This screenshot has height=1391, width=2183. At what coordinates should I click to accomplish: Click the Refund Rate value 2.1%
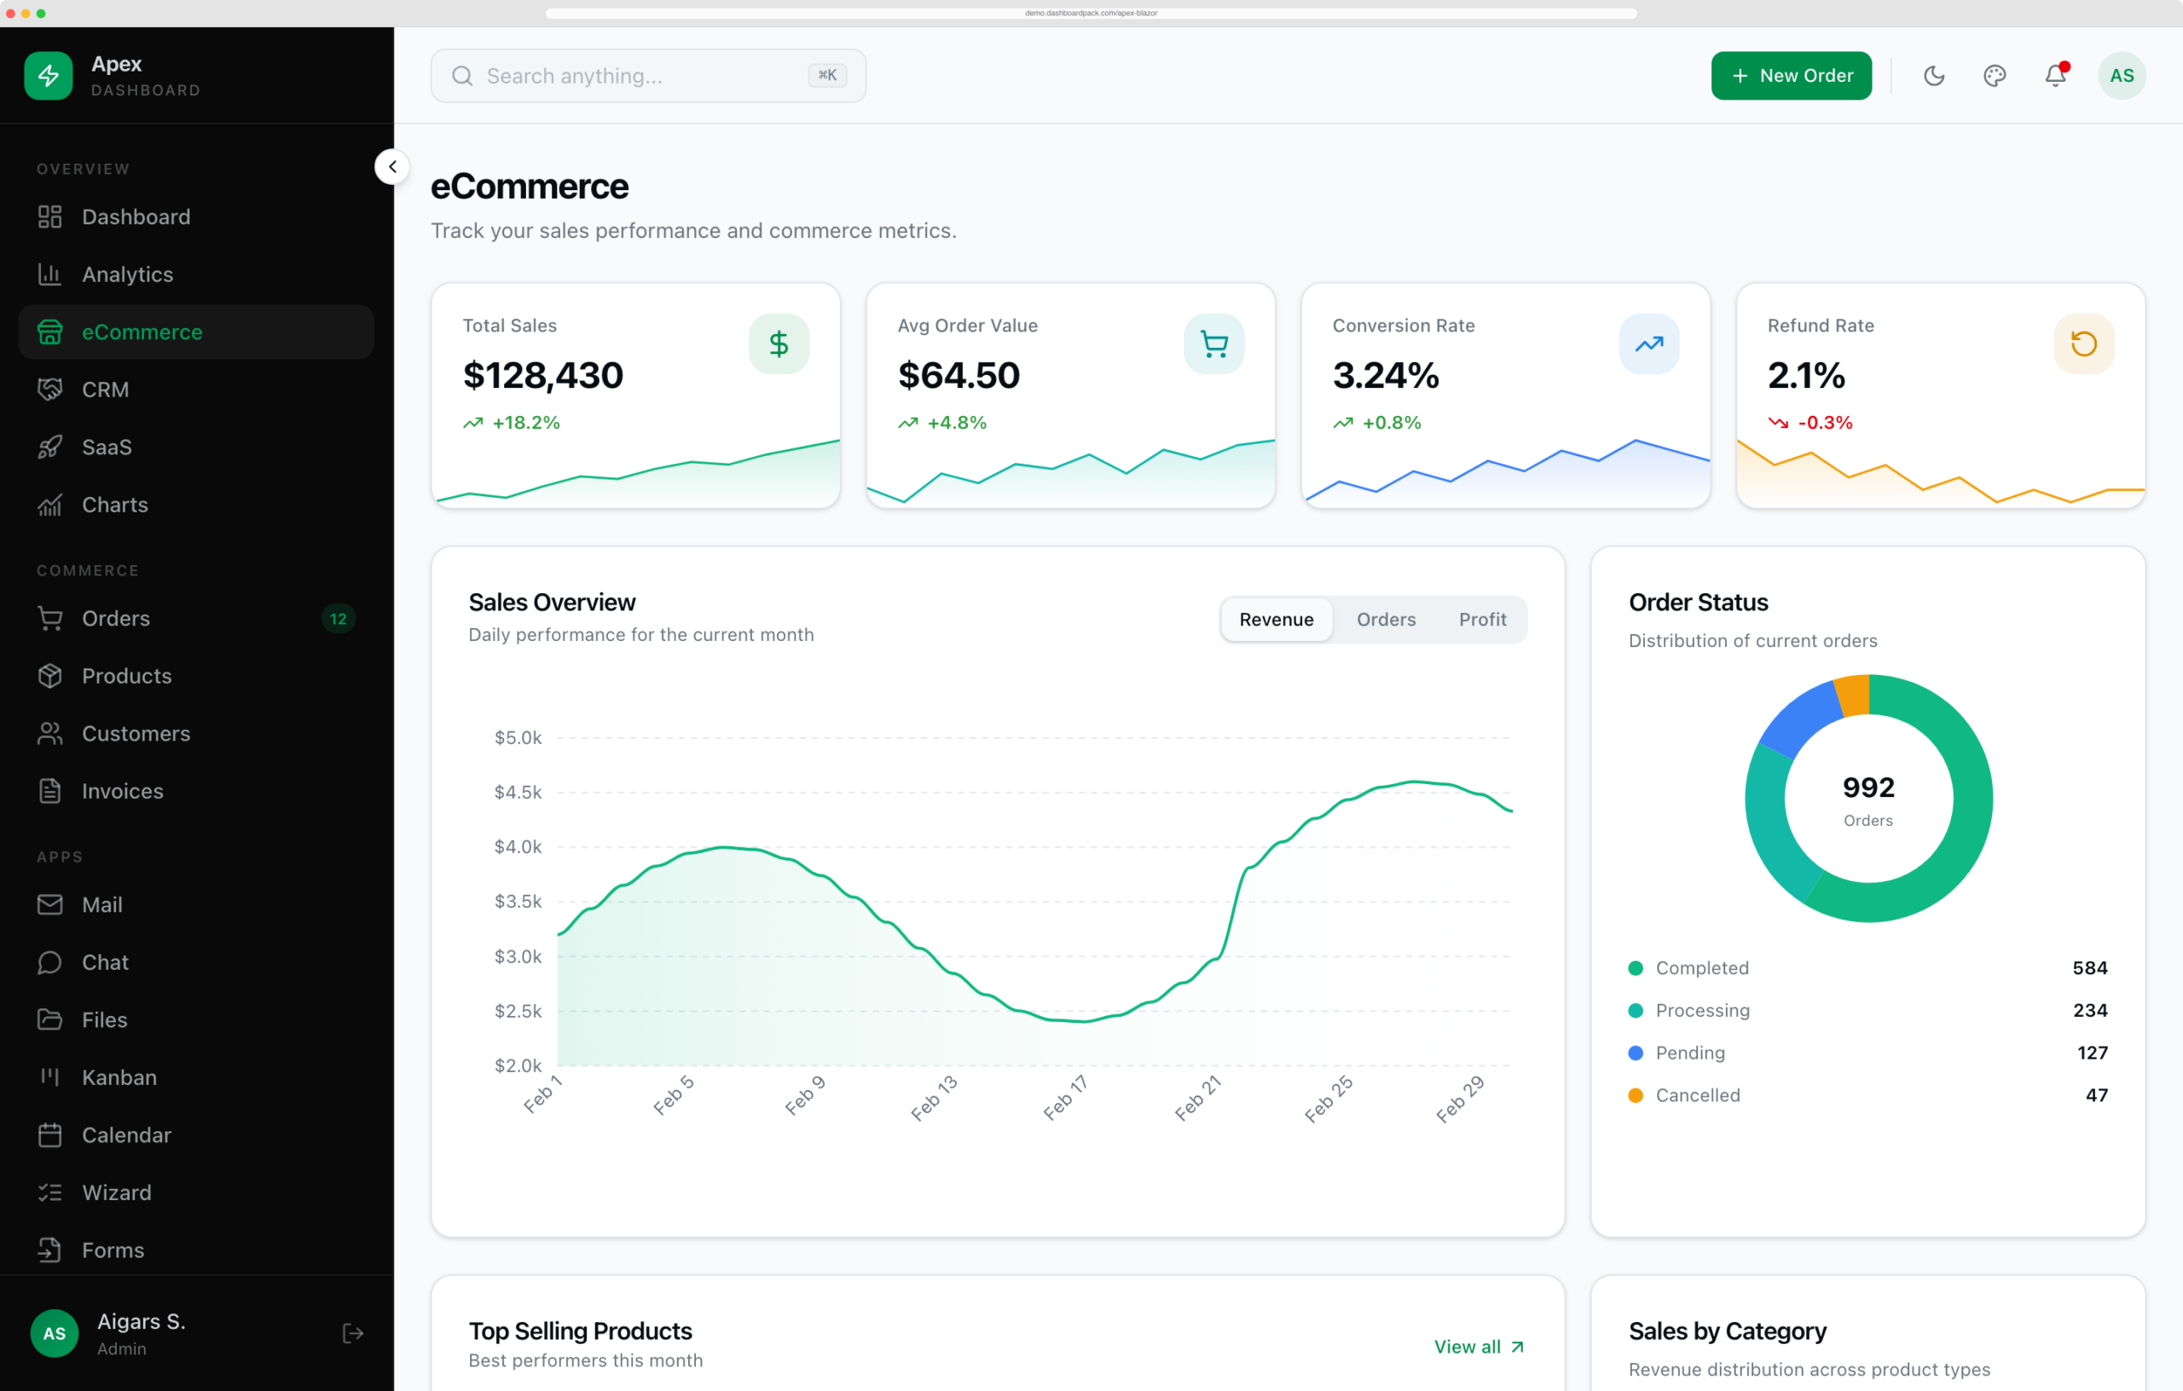[1806, 375]
